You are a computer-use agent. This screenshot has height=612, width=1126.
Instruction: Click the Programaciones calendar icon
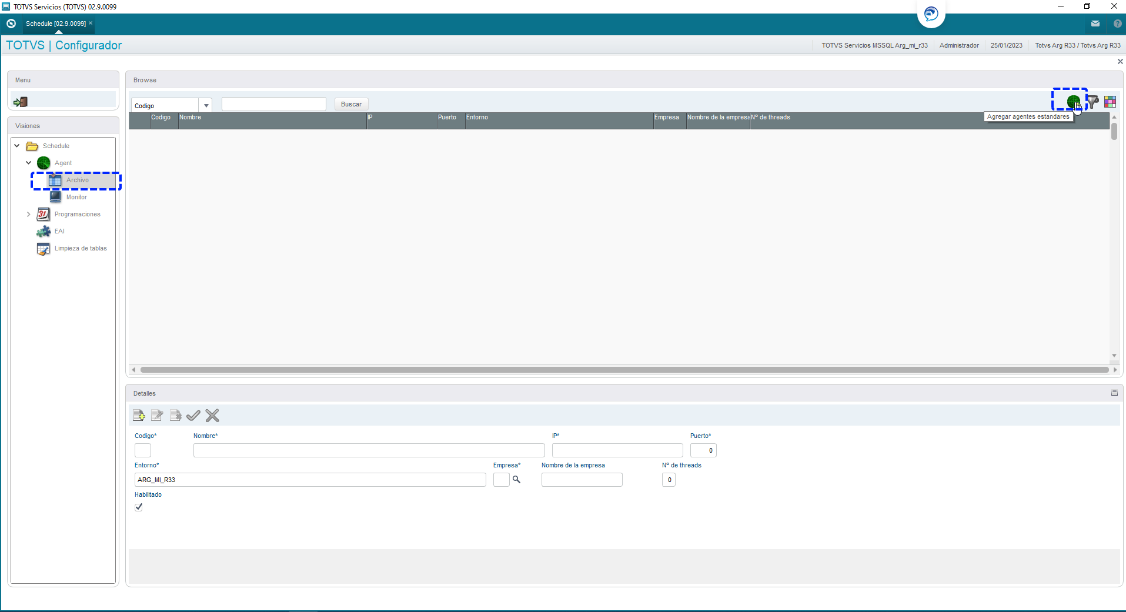click(x=44, y=214)
